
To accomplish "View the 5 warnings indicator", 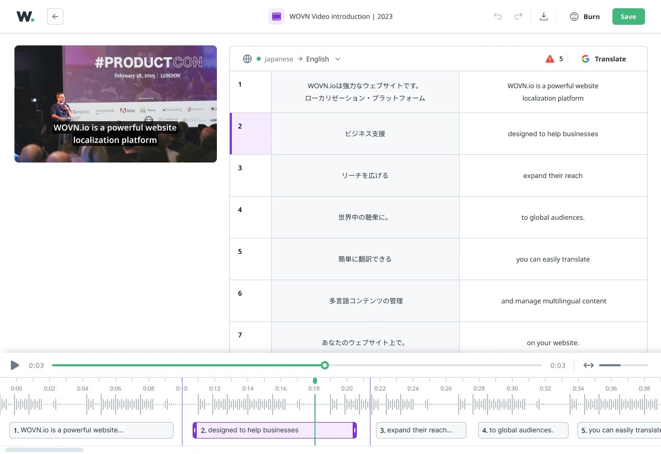I will 554,59.
